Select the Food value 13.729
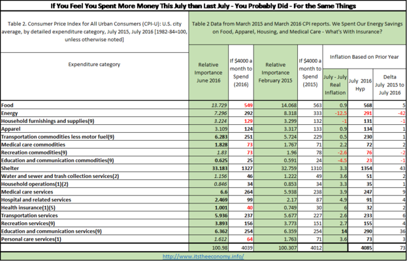The height and width of the screenshot is (261, 407). tap(220, 105)
